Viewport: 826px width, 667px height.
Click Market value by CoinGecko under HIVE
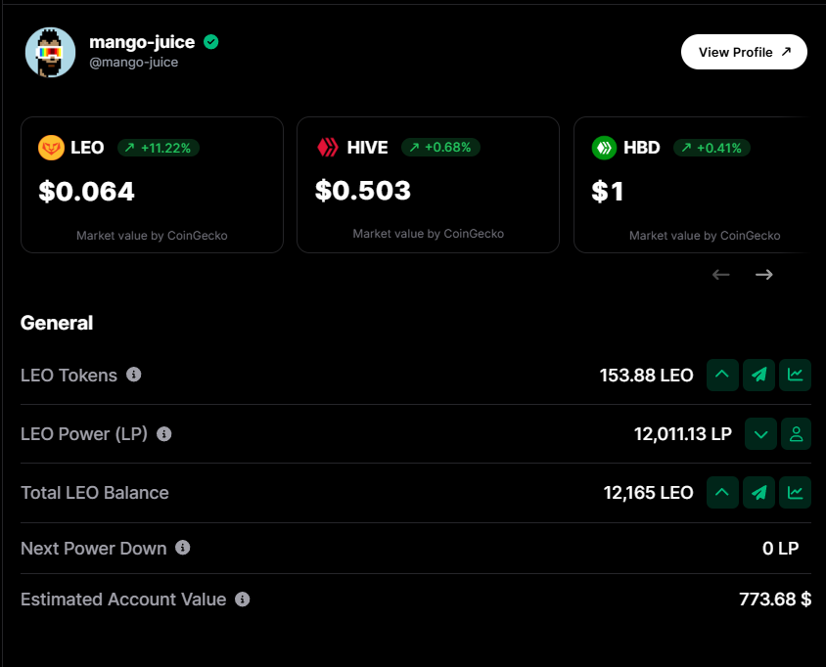click(x=429, y=234)
